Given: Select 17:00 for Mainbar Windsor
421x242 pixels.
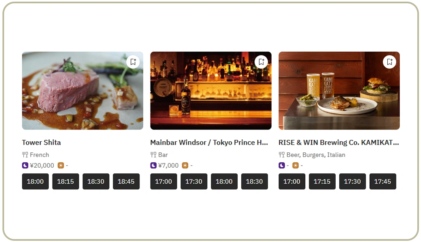Looking at the screenshot, I should click(x=163, y=181).
